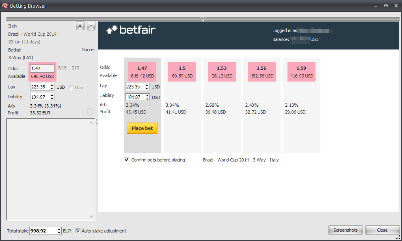
Task: Maximize the Betting Browser window
Action: [x=386, y=6]
